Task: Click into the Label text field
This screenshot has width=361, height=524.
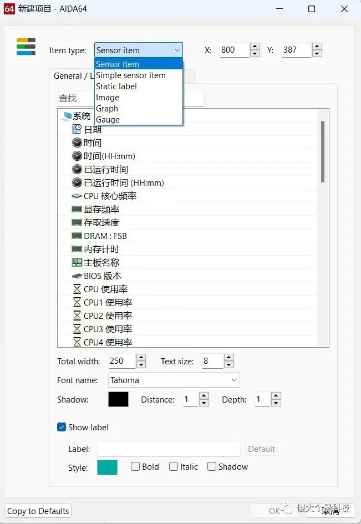Action: 169,449
